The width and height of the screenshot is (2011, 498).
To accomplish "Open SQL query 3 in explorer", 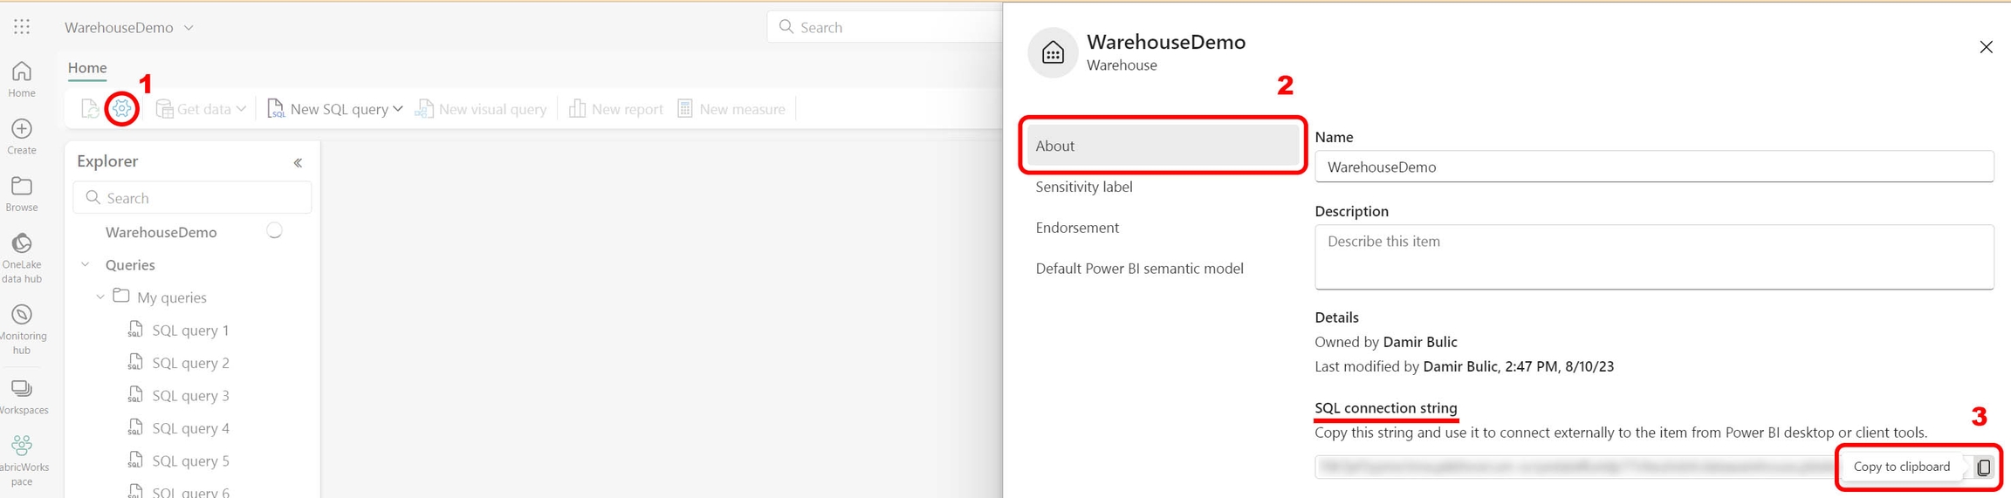I will click(190, 396).
